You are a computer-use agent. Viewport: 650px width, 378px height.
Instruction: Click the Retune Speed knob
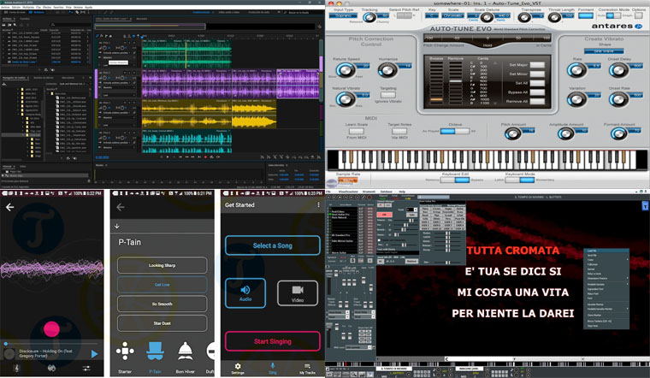[345, 70]
